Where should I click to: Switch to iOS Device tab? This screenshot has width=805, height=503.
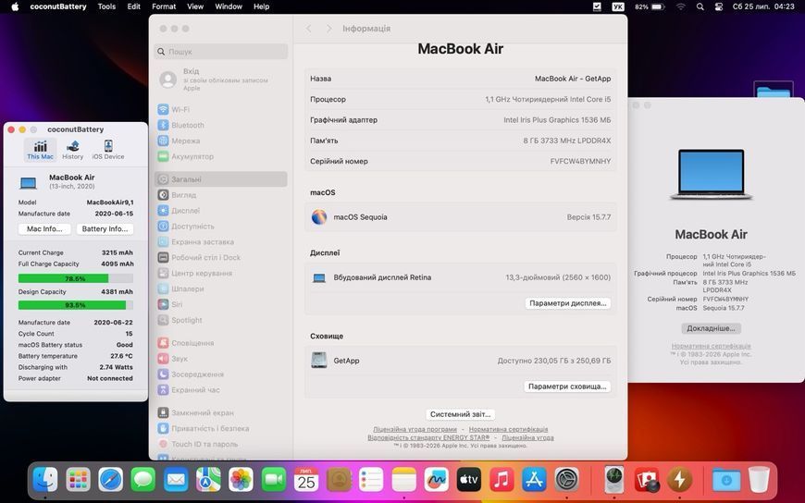[108, 150]
